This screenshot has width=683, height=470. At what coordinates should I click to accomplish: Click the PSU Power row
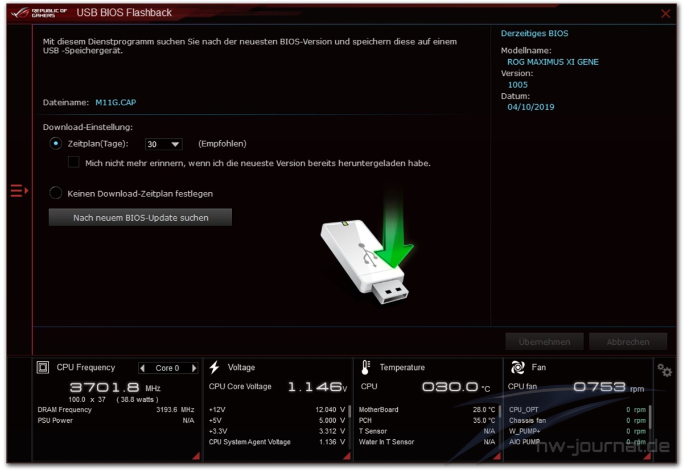[116, 420]
